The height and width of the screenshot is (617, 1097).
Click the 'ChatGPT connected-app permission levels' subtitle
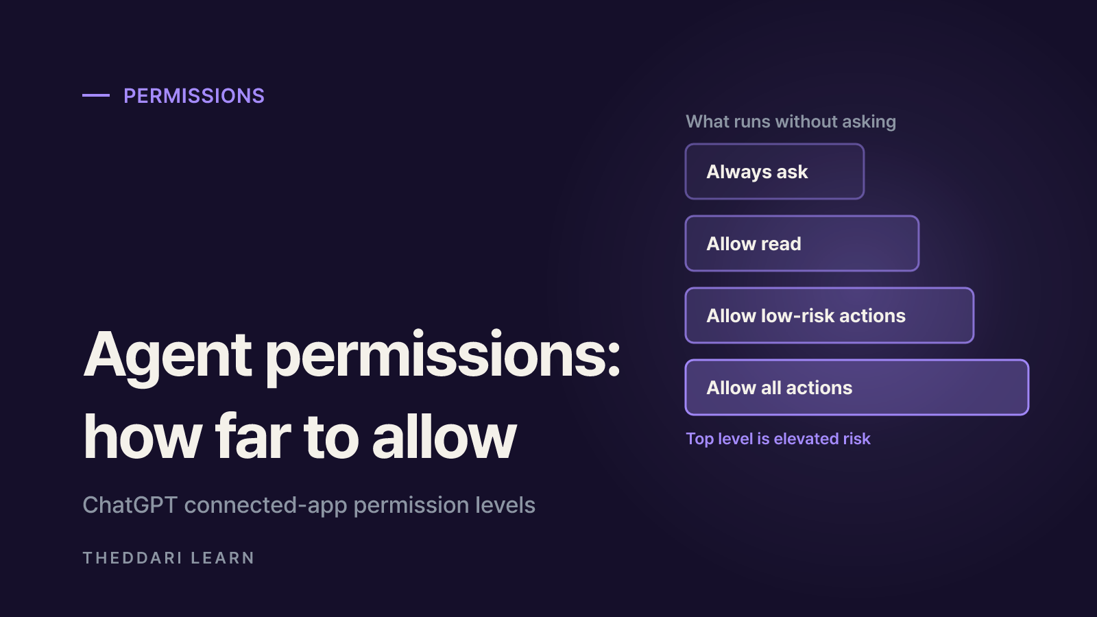pyautogui.click(x=309, y=505)
